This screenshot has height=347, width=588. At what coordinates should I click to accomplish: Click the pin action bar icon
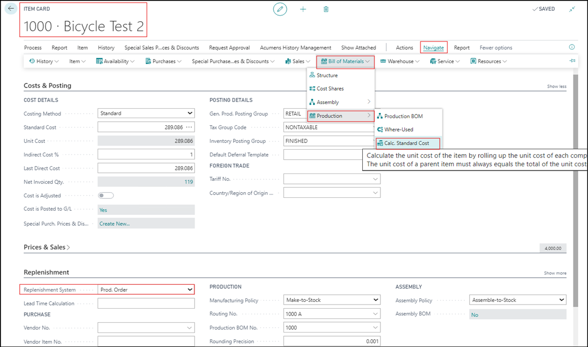[572, 61]
